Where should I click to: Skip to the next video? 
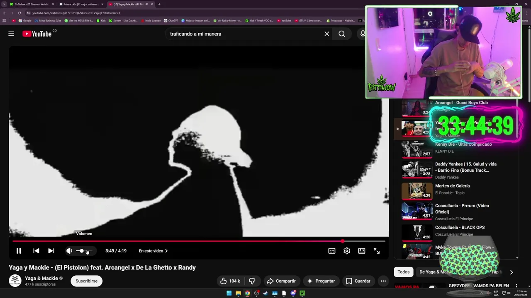[x=51, y=251]
